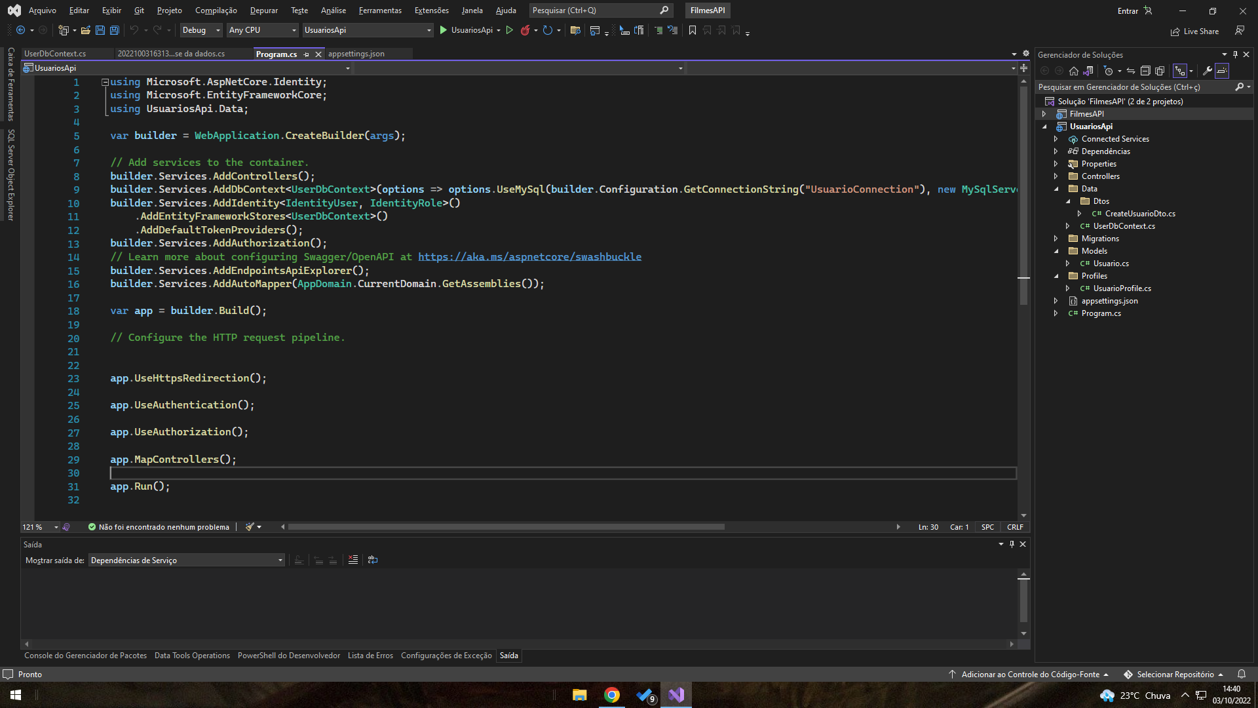Screen dimensions: 1258x708
Task: Switch to the UserDbContext.cs tab
Action: [x=55, y=54]
